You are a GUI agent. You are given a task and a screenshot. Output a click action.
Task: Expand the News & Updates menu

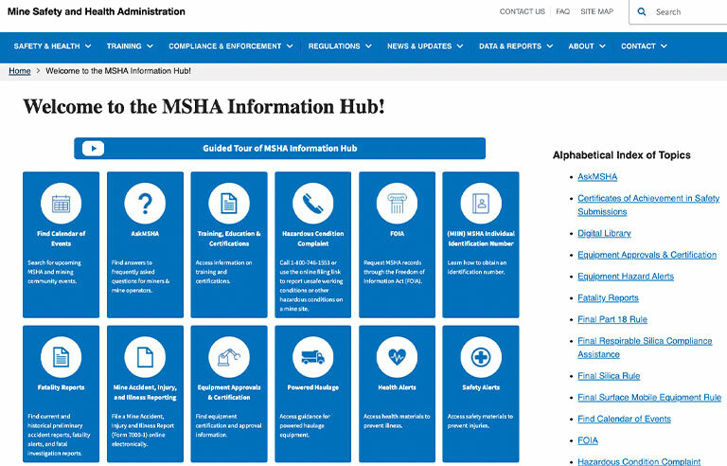tap(425, 46)
